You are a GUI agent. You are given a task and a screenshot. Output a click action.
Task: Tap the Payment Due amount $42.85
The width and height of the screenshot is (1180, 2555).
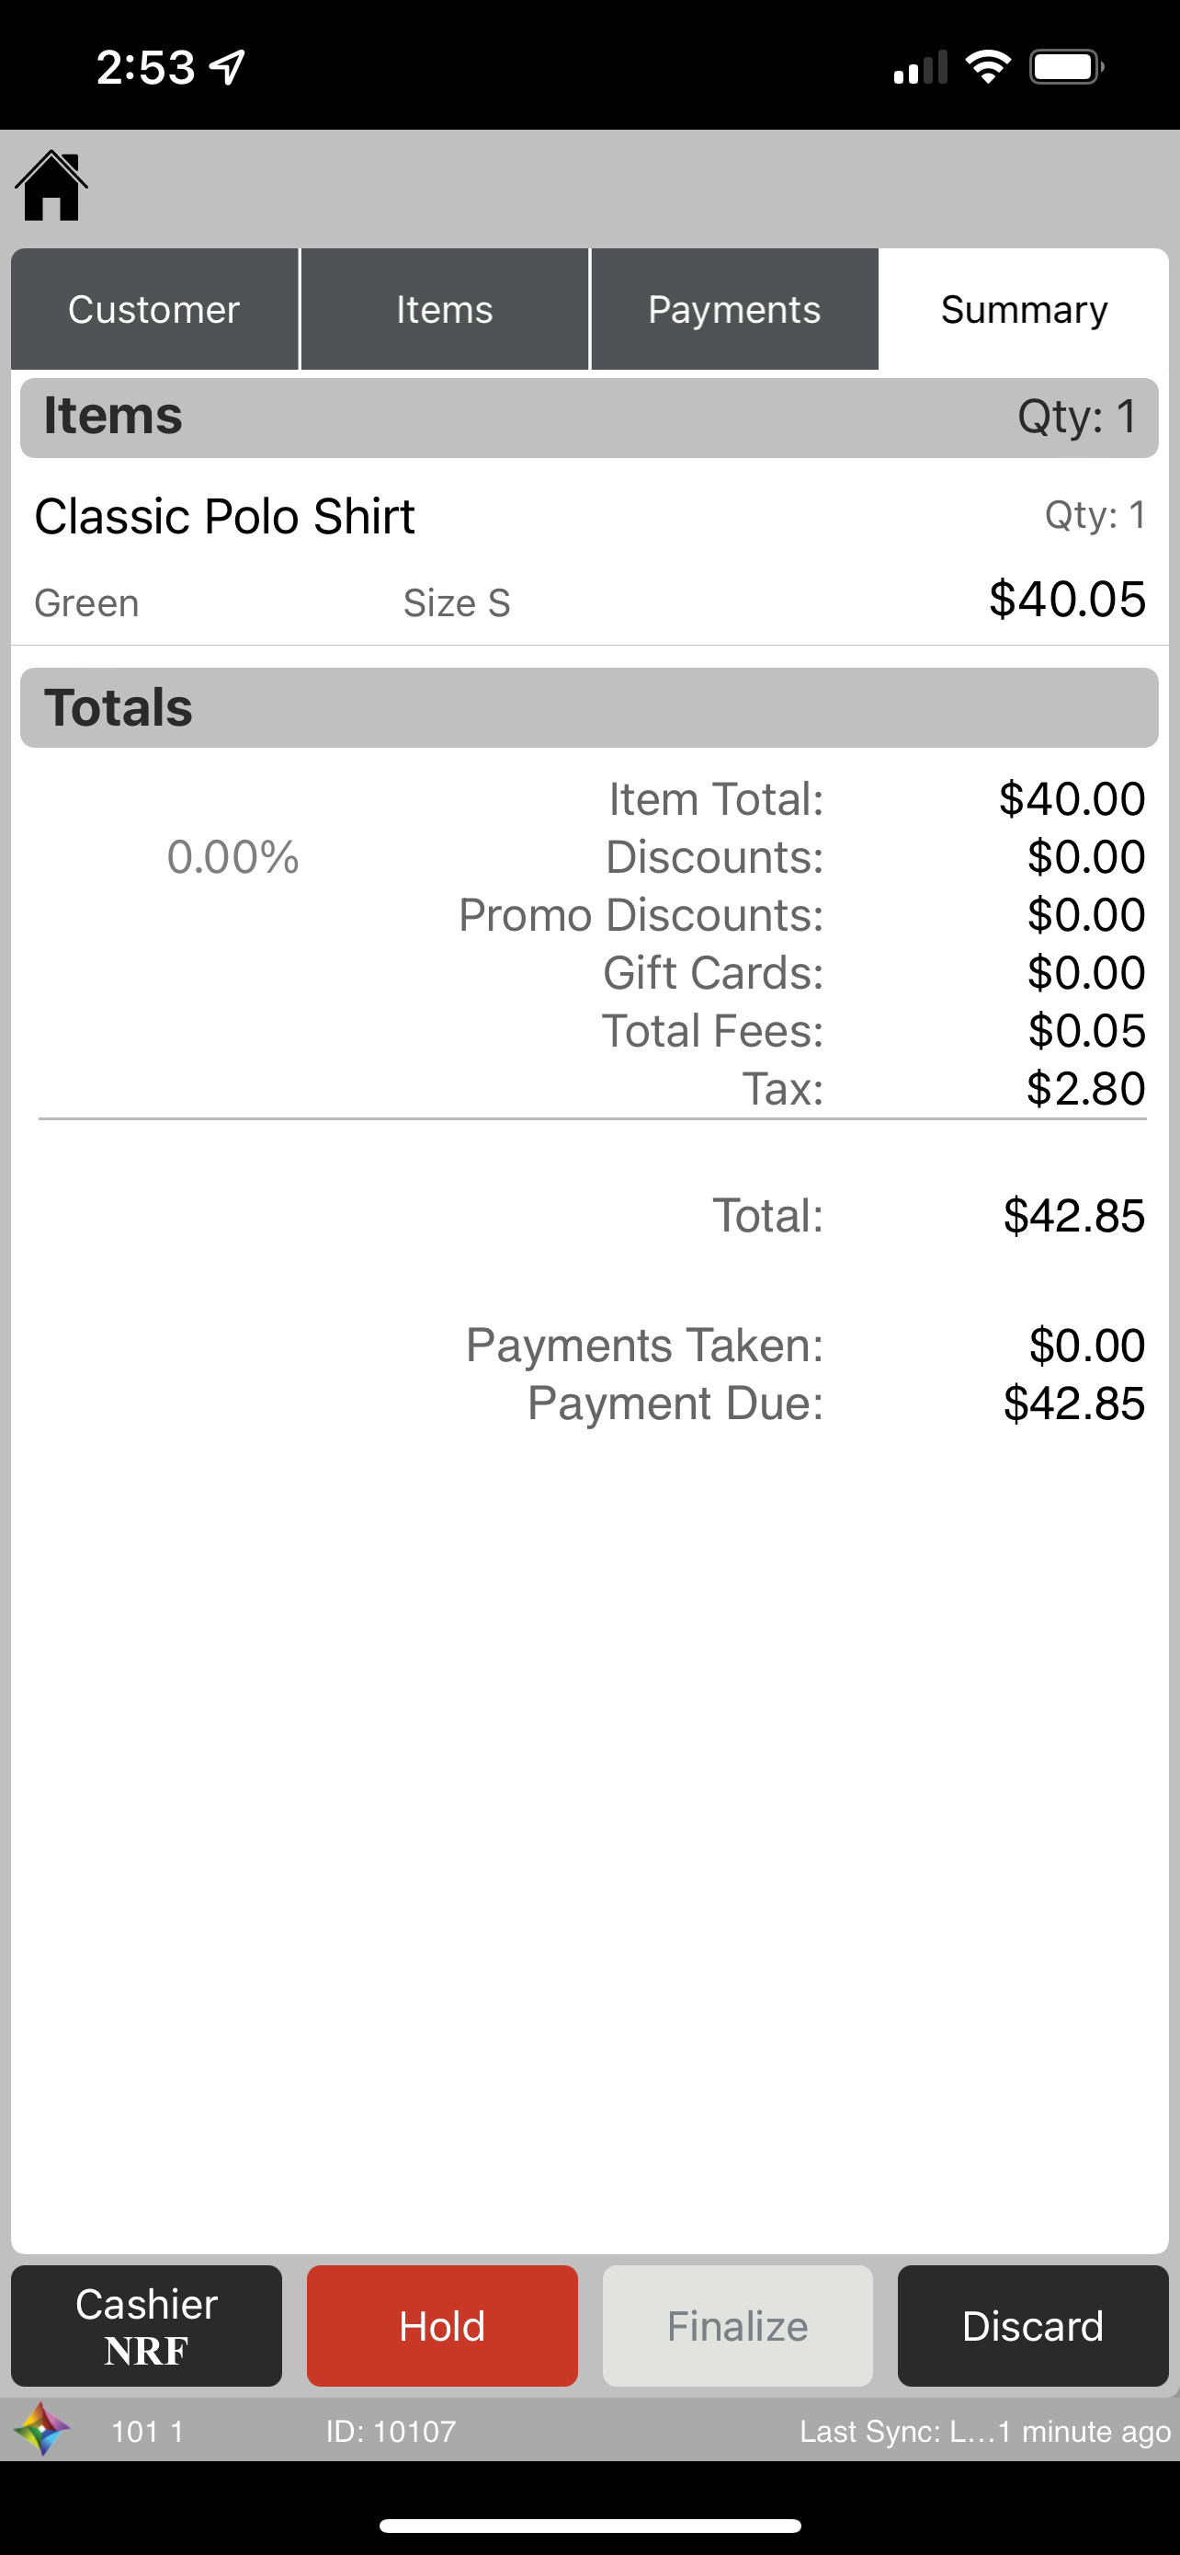click(x=1073, y=1404)
